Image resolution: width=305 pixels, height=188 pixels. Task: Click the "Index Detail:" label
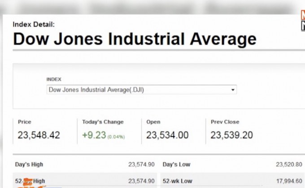[x=34, y=25]
